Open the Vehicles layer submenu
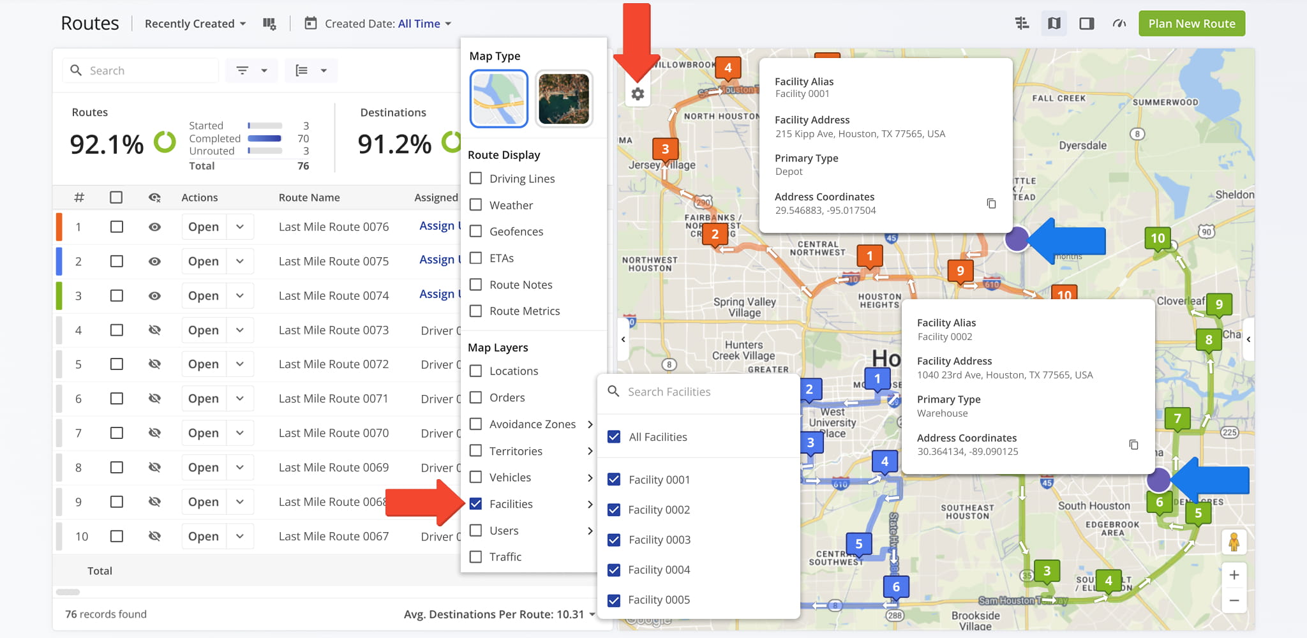Image resolution: width=1307 pixels, height=638 pixels. pyautogui.click(x=590, y=478)
